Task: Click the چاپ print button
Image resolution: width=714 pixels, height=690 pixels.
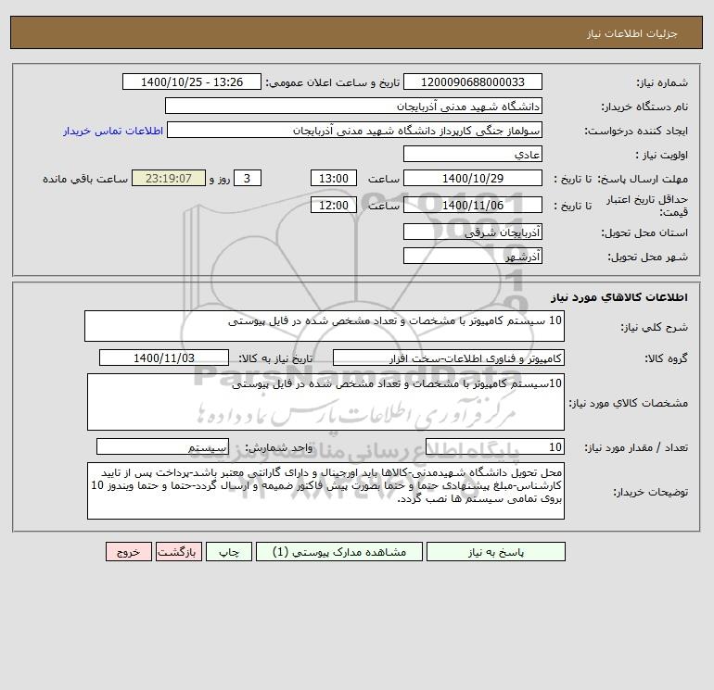Action: 229,552
